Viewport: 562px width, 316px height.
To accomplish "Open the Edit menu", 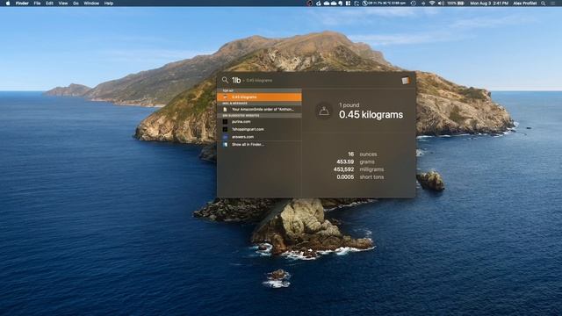I will coord(49,4).
